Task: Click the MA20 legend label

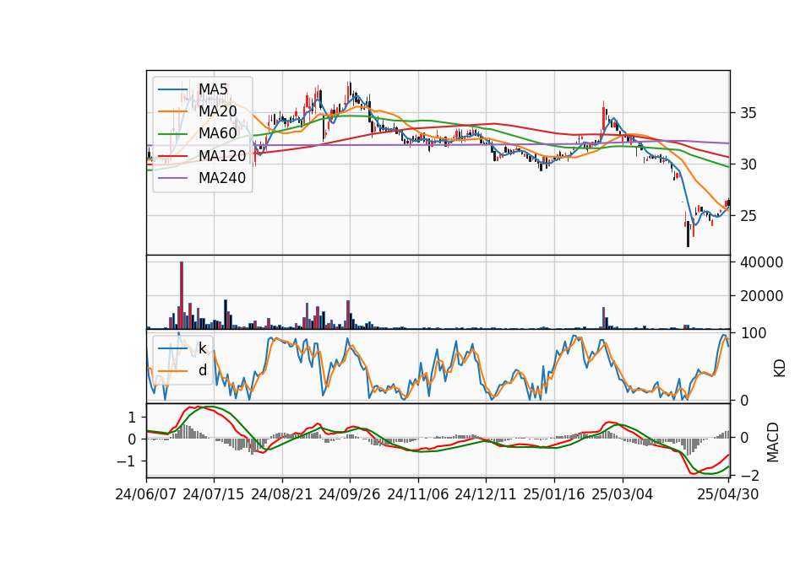Action: (218, 111)
